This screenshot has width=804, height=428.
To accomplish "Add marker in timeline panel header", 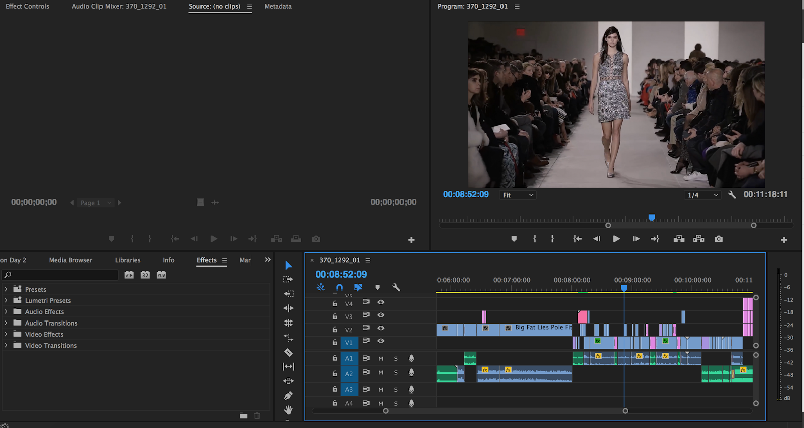I will coord(377,287).
